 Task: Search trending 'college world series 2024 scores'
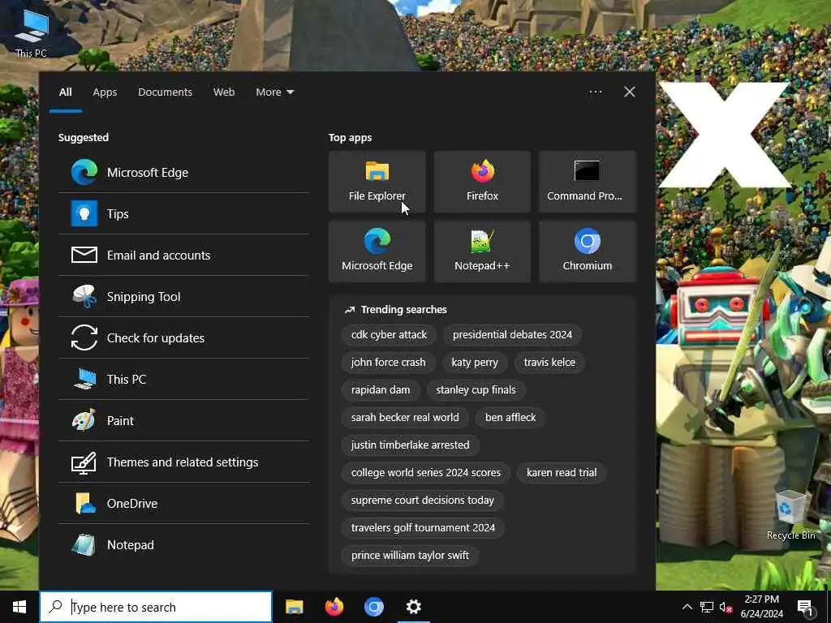click(425, 472)
